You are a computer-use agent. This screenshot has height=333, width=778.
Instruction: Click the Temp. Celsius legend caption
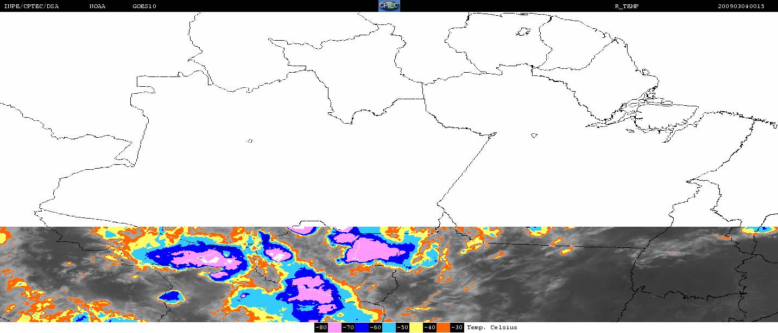point(492,328)
